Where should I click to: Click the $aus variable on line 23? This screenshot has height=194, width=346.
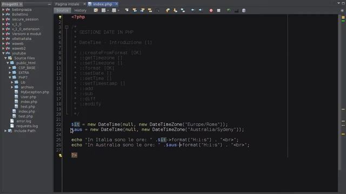[77, 129]
